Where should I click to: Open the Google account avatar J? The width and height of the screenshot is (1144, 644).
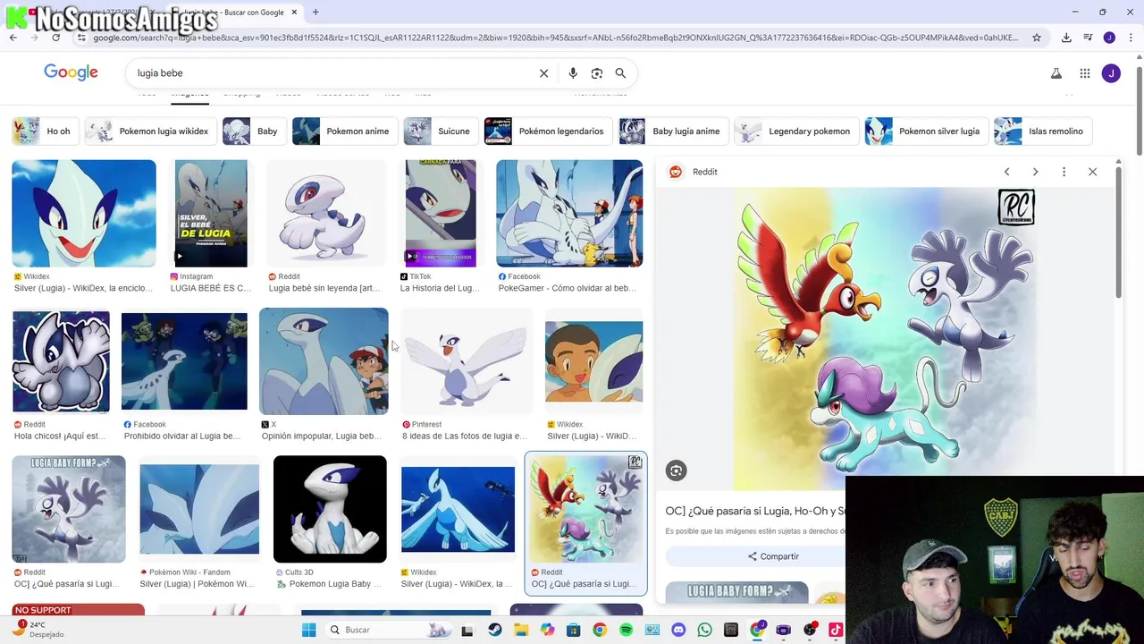1111,73
